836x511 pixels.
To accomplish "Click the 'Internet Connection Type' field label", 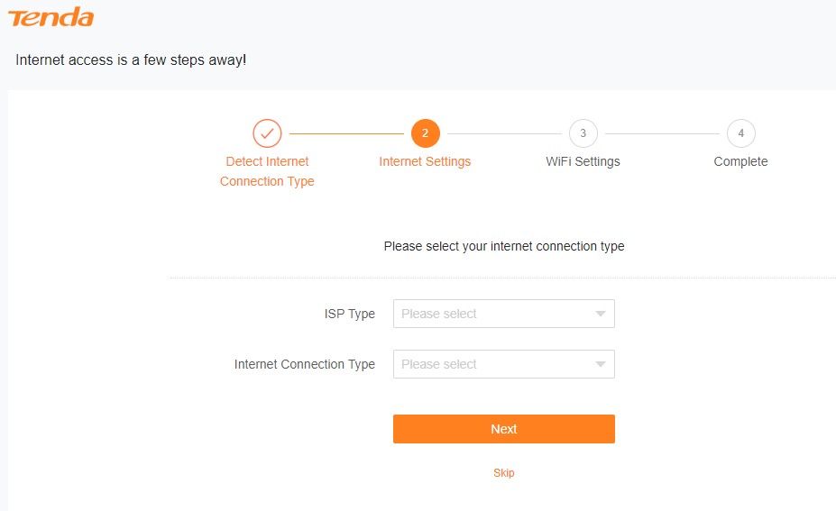I will click(304, 364).
